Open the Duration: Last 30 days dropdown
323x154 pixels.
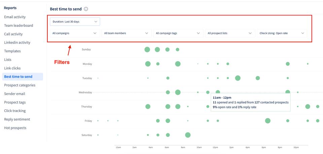pyautogui.click(x=75, y=21)
